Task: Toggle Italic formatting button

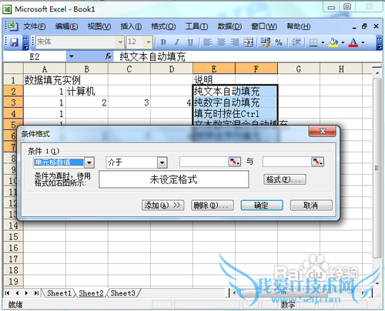Action: (176, 42)
